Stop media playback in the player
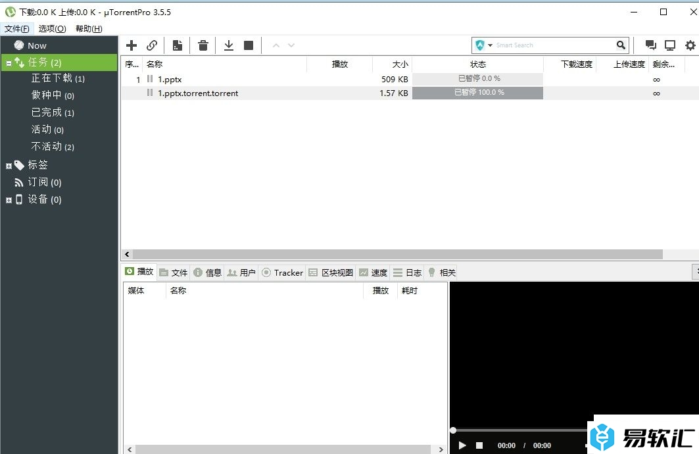699x454 pixels. (479, 445)
